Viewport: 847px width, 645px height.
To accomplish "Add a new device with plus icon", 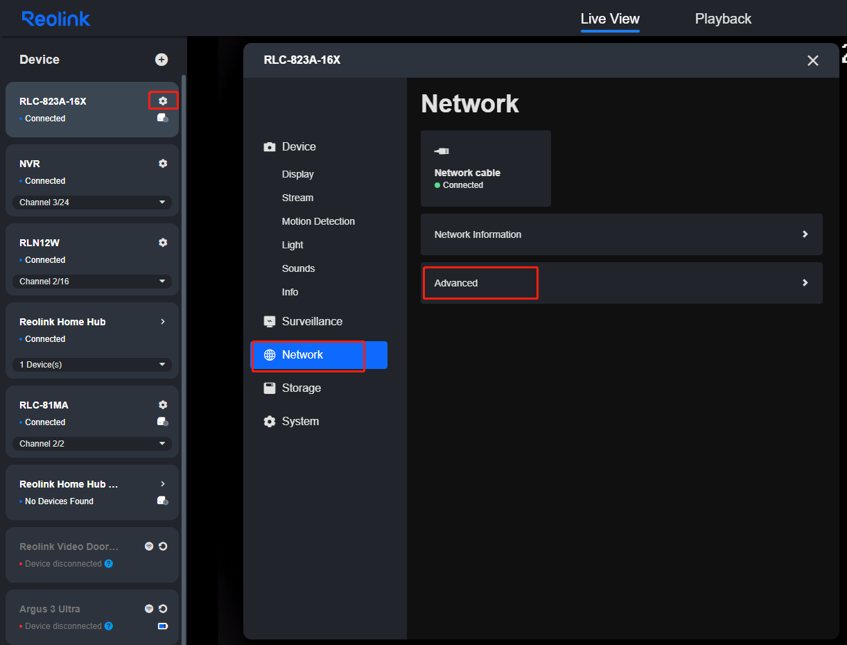I will pyautogui.click(x=161, y=60).
